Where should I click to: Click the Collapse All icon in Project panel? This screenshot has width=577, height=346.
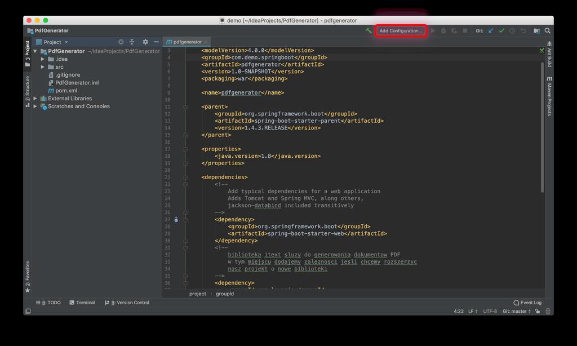coord(132,42)
